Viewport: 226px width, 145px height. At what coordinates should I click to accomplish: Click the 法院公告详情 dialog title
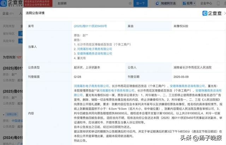[x=35, y=13]
